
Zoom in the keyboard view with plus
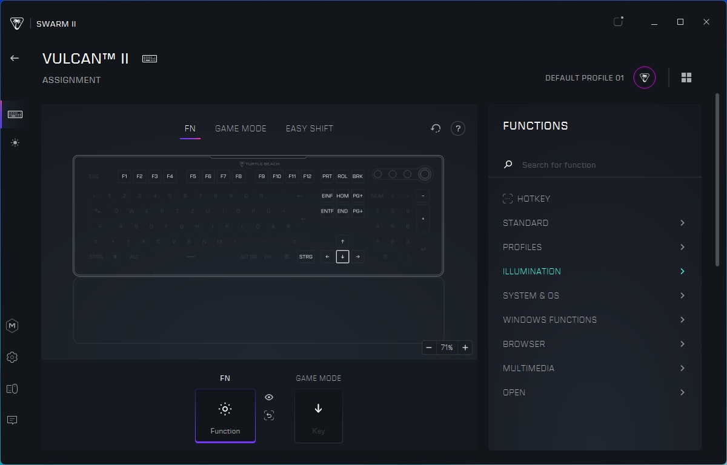click(465, 348)
